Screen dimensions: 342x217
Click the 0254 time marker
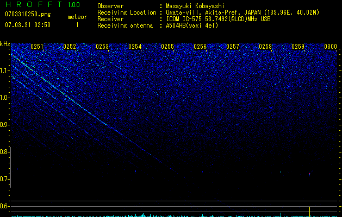pos(135,47)
